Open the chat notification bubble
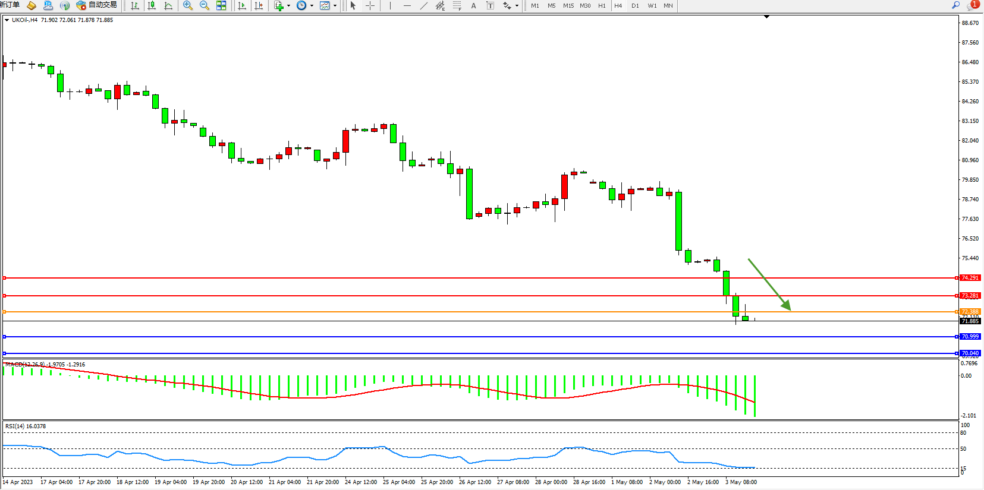This screenshot has width=984, height=490. (x=972, y=5)
